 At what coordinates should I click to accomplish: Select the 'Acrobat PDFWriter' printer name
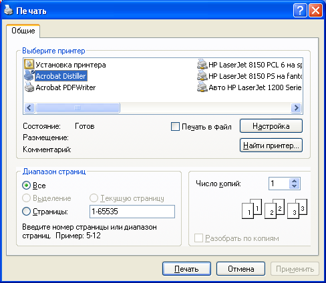(65, 87)
